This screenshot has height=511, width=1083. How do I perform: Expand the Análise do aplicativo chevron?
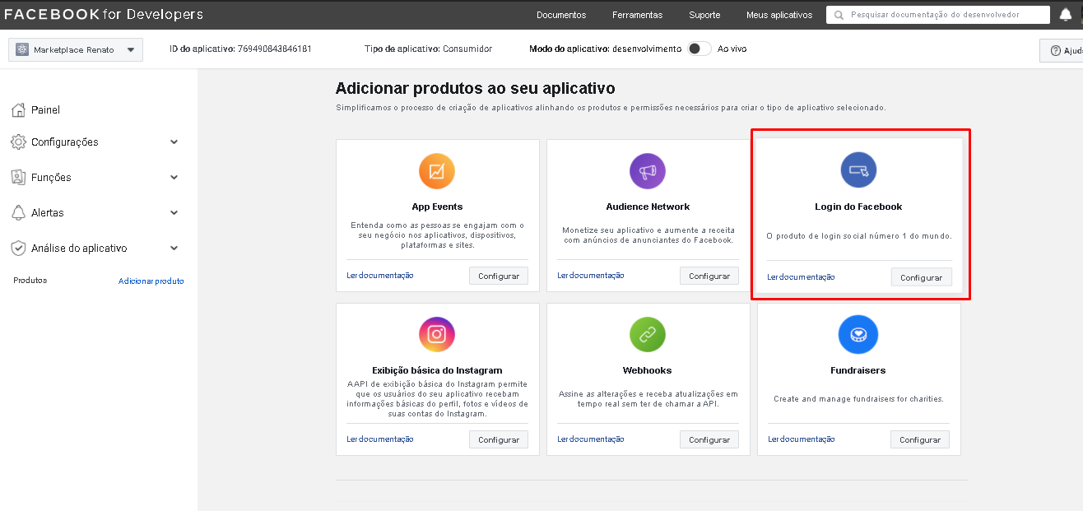(174, 249)
